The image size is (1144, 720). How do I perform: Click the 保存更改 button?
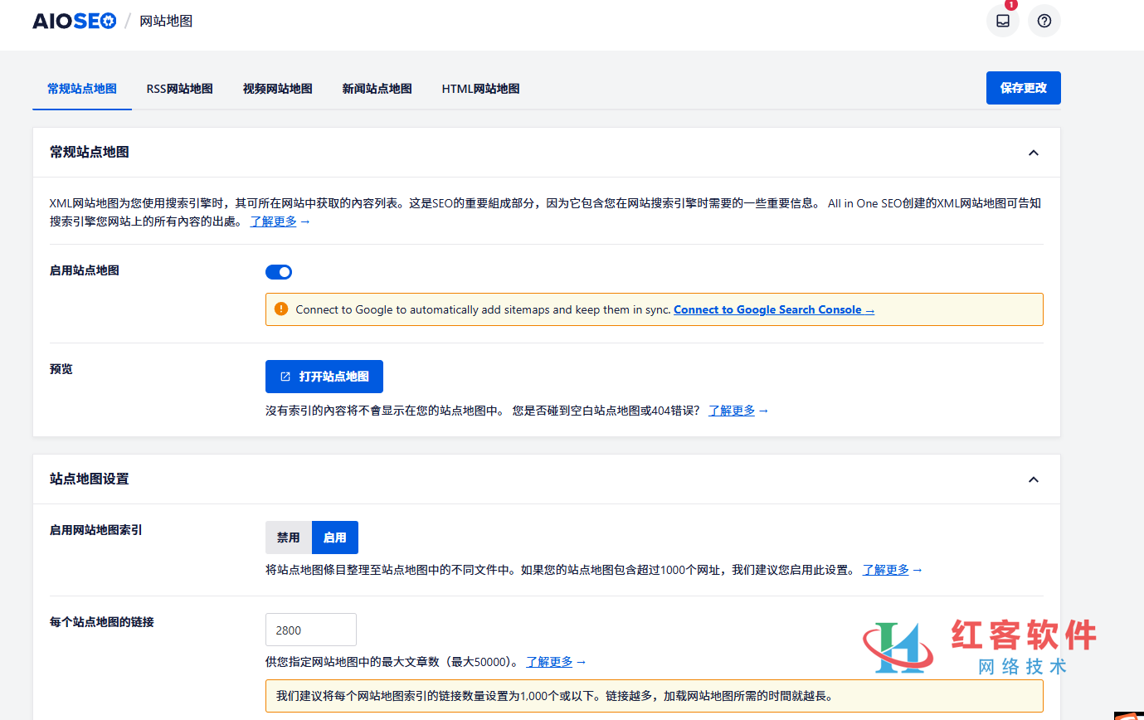click(1023, 88)
